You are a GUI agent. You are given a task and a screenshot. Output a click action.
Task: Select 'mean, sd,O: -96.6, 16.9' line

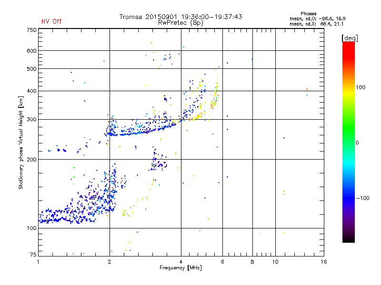tap(317, 19)
